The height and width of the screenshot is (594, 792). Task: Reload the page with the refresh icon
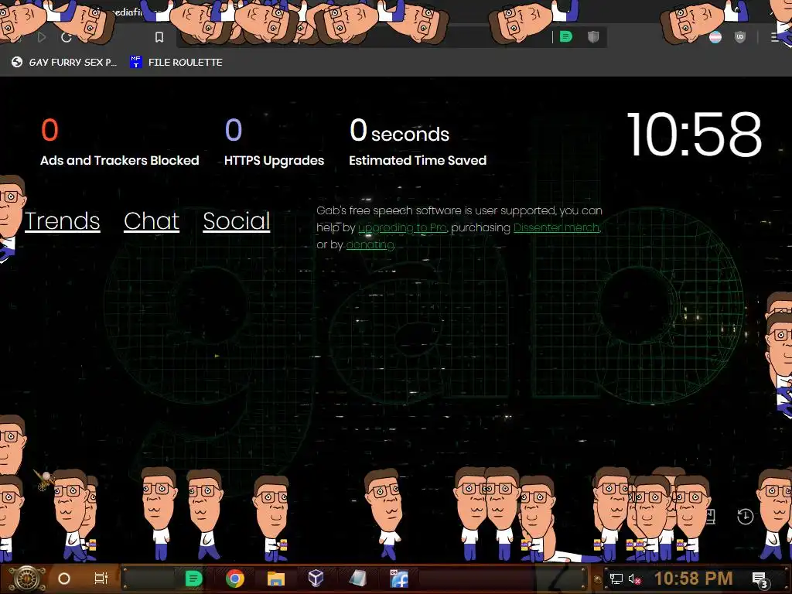[67, 37]
